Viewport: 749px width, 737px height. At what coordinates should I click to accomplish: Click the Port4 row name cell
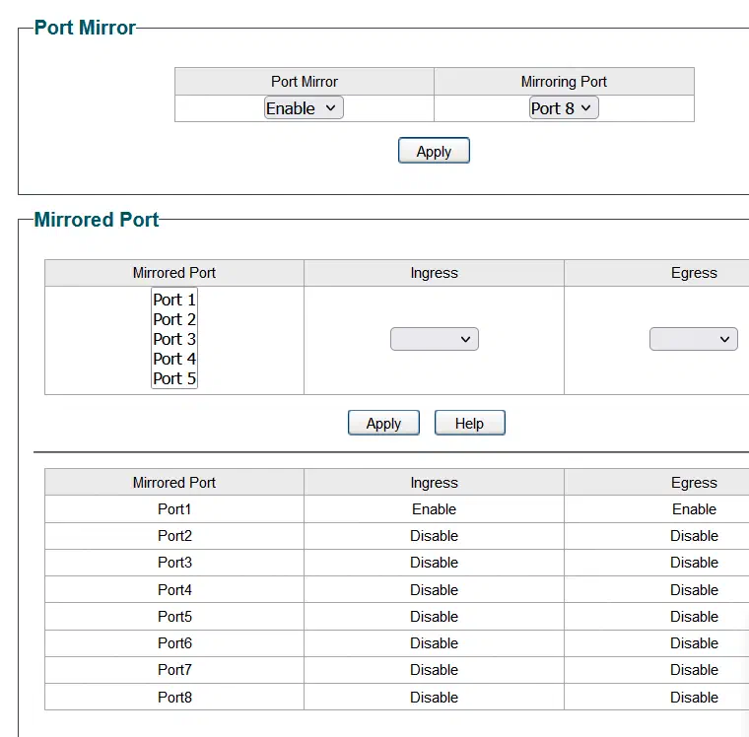[x=174, y=590]
